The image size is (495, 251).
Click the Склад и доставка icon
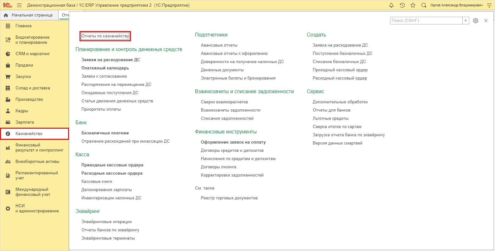8,88
